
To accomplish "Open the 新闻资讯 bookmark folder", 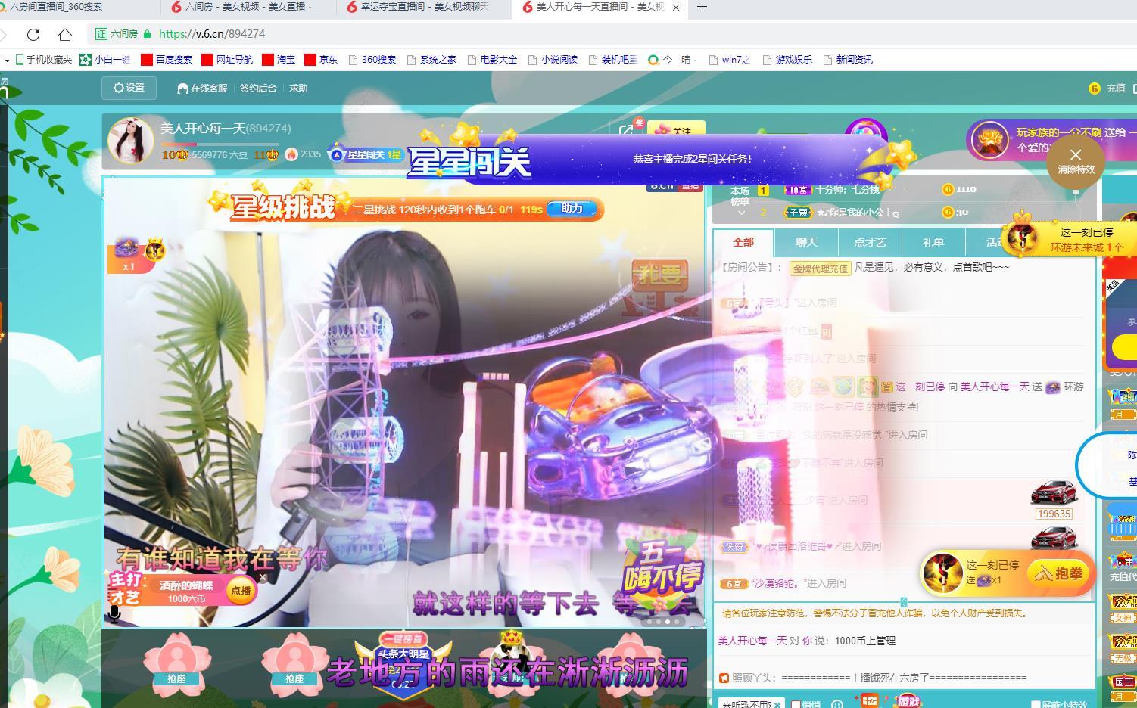I will coord(849,59).
